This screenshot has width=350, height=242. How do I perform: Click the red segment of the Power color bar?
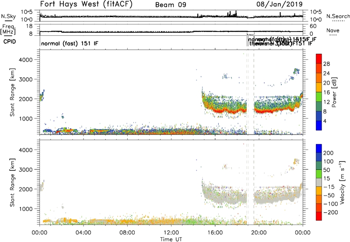[x=319, y=59]
